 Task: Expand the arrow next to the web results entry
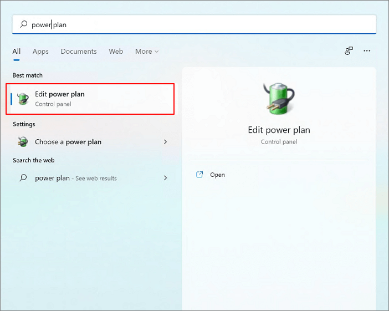(165, 178)
